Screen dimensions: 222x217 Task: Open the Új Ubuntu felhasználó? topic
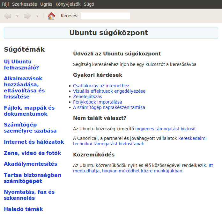pyautogui.click(x=21, y=64)
